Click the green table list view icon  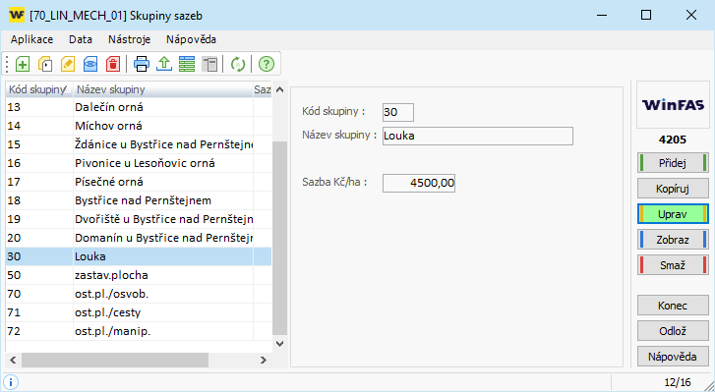(x=187, y=64)
